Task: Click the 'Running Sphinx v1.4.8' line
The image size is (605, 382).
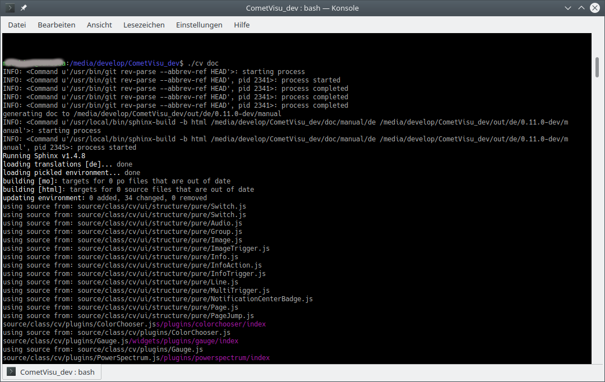Action: click(x=44, y=156)
